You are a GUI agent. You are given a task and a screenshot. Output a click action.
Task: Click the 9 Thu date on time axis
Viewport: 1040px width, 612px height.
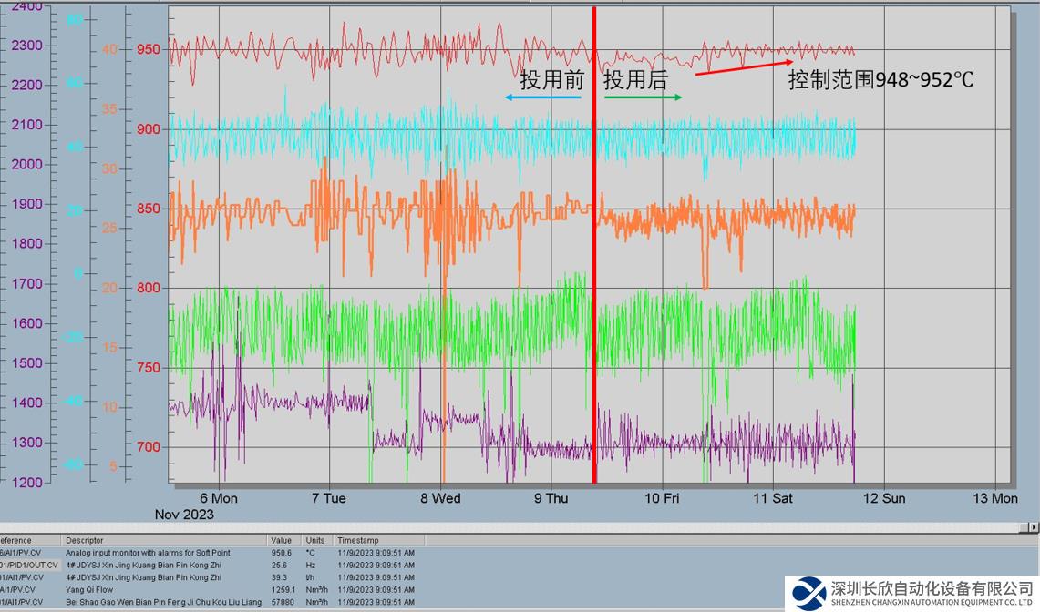tap(551, 498)
